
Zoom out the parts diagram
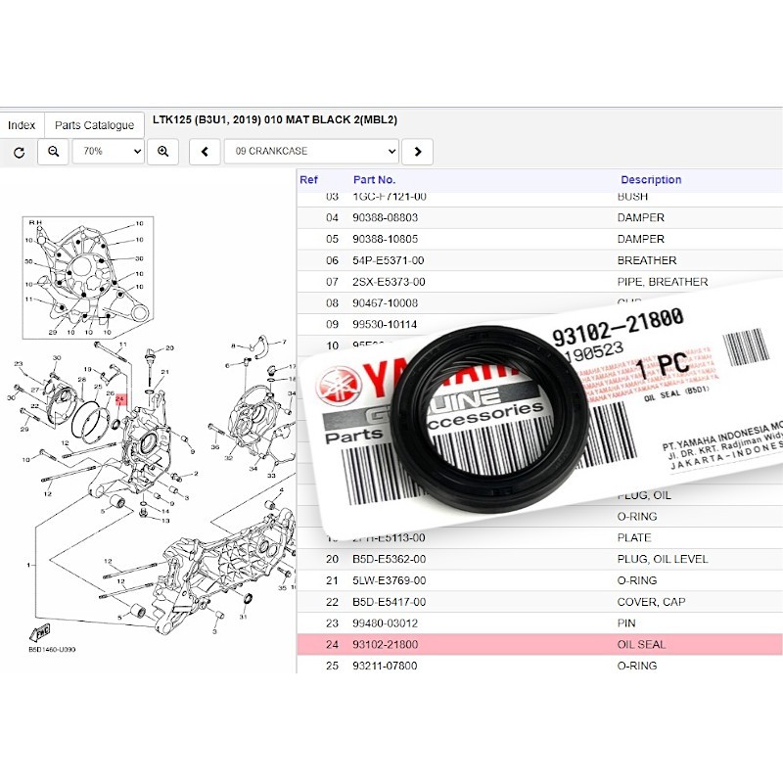pos(53,152)
